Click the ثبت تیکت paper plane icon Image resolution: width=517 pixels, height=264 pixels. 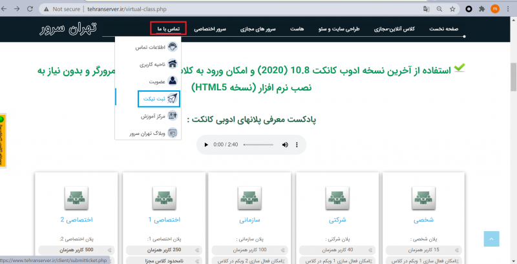[x=173, y=99]
